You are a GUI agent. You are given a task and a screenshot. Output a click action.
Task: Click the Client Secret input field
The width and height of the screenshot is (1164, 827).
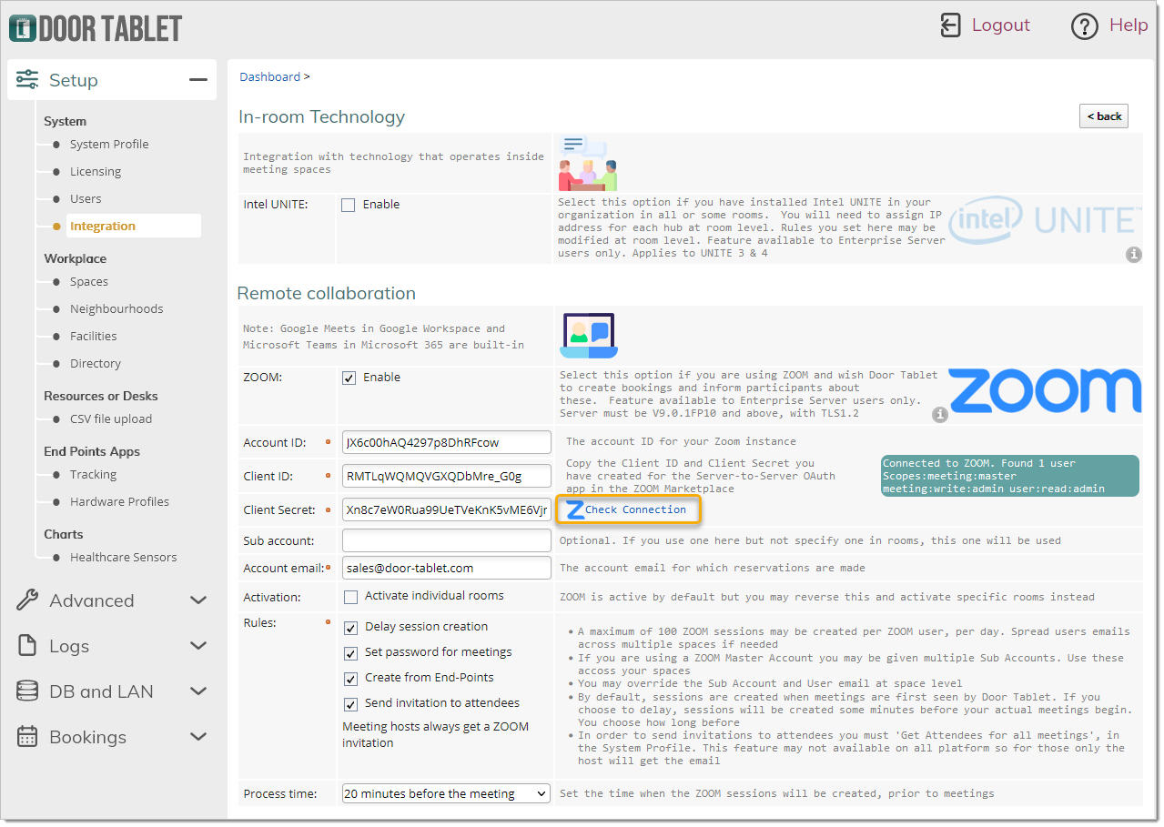tap(447, 509)
